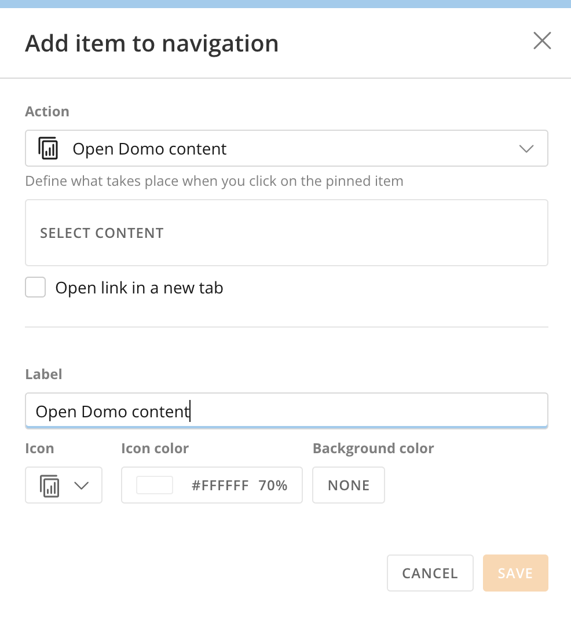Click the 'Background color' field label
Image resolution: width=571 pixels, height=617 pixels.
pyautogui.click(x=374, y=448)
